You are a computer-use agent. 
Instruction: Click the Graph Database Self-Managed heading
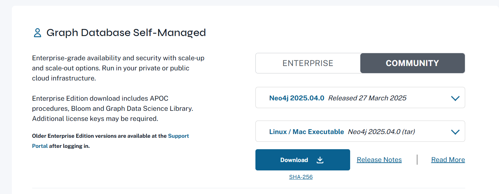coord(126,33)
